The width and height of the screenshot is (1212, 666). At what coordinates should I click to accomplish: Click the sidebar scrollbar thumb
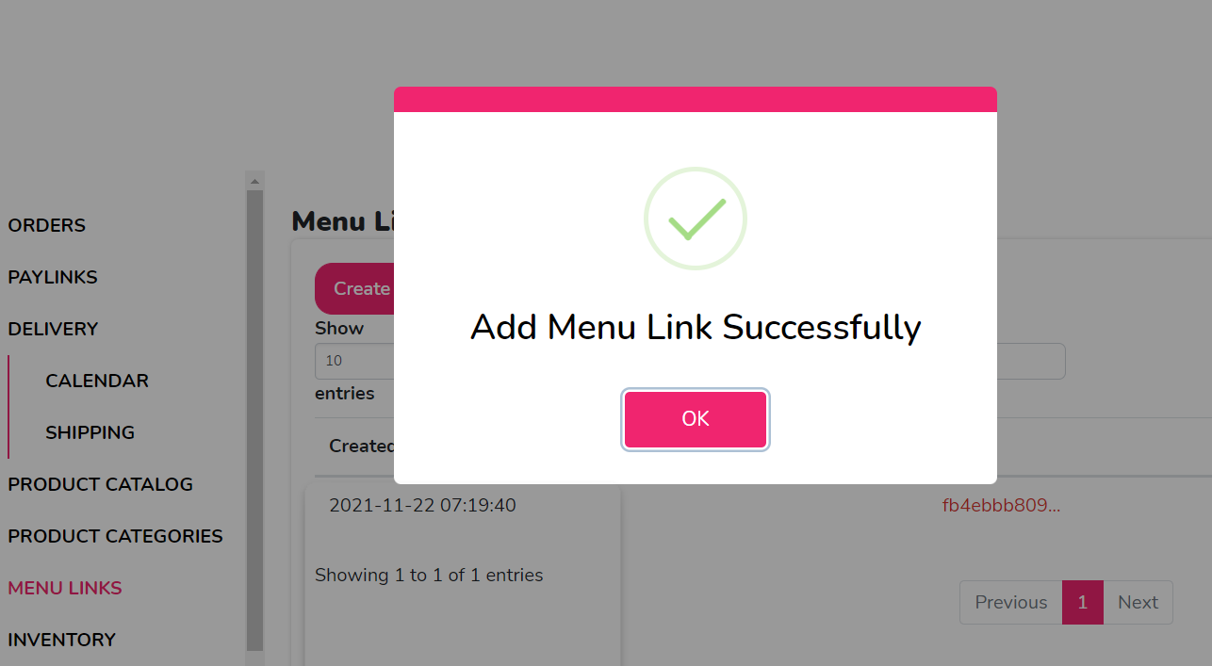(254, 420)
